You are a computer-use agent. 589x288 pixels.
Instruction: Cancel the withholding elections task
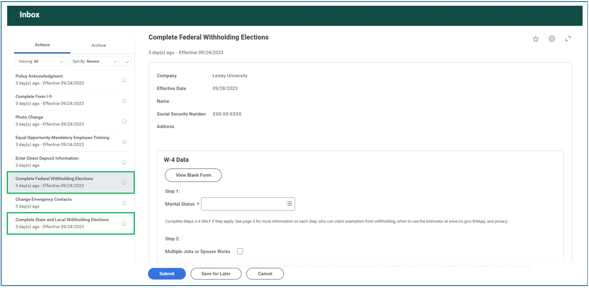coord(265,274)
